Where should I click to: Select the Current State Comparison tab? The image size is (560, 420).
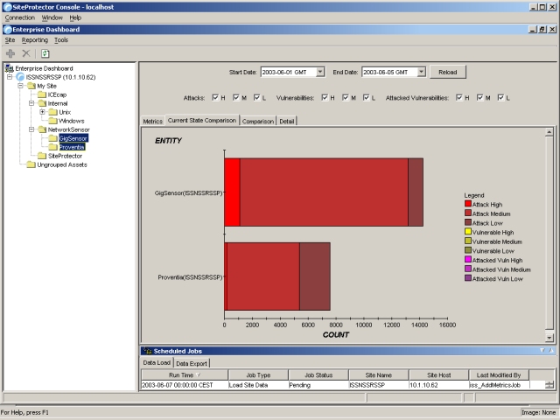pyautogui.click(x=202, y=121)
